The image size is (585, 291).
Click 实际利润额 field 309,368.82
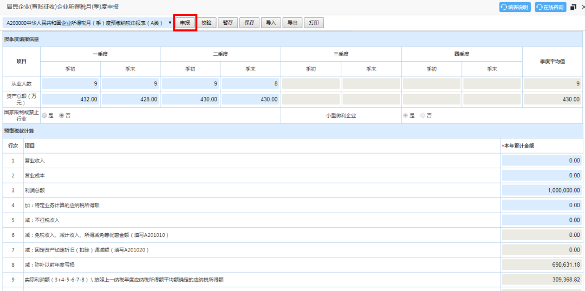click(542, 280)
